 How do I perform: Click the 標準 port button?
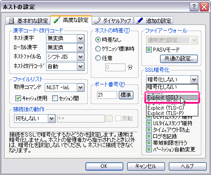pyautogui.click(x=126, y=95)
